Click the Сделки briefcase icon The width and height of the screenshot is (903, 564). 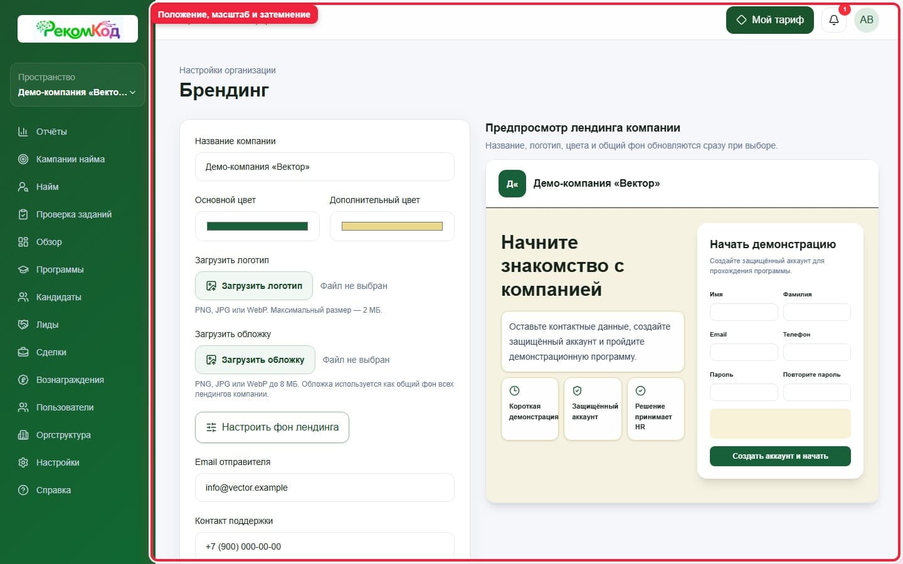(23, 352)
